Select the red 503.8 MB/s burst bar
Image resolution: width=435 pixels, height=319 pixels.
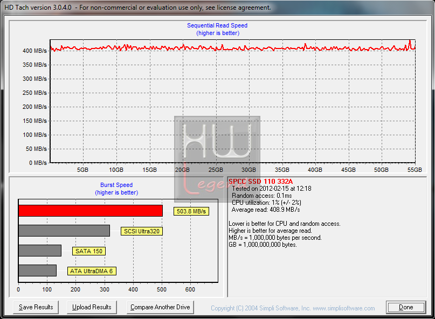pos(91,211)
